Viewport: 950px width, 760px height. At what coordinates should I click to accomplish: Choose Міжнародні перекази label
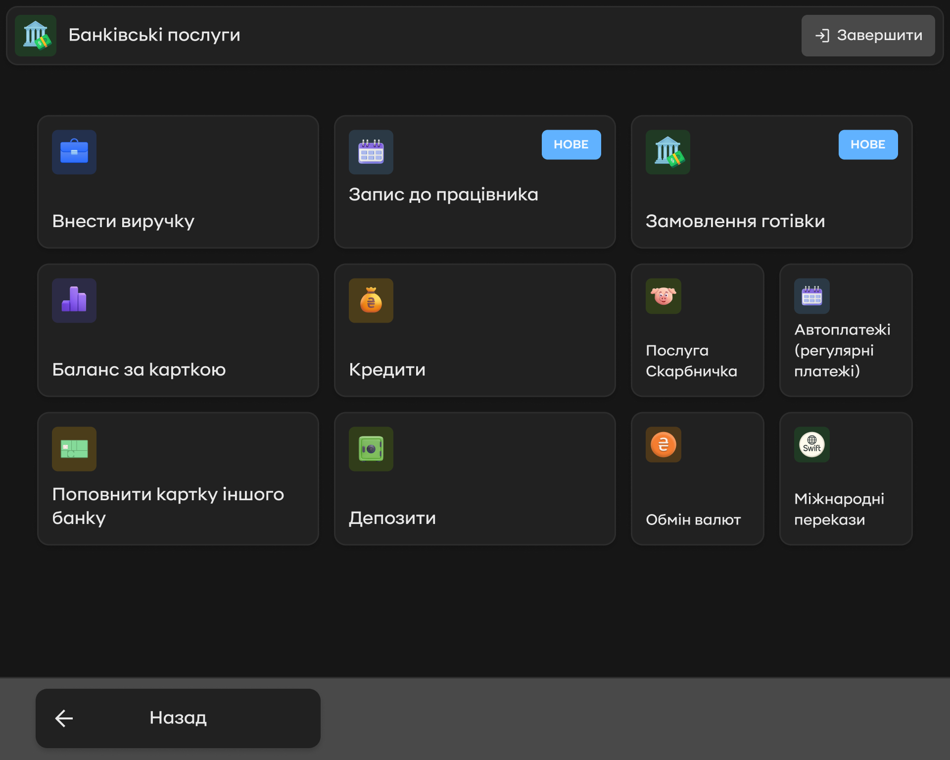[x=839, y=509]
